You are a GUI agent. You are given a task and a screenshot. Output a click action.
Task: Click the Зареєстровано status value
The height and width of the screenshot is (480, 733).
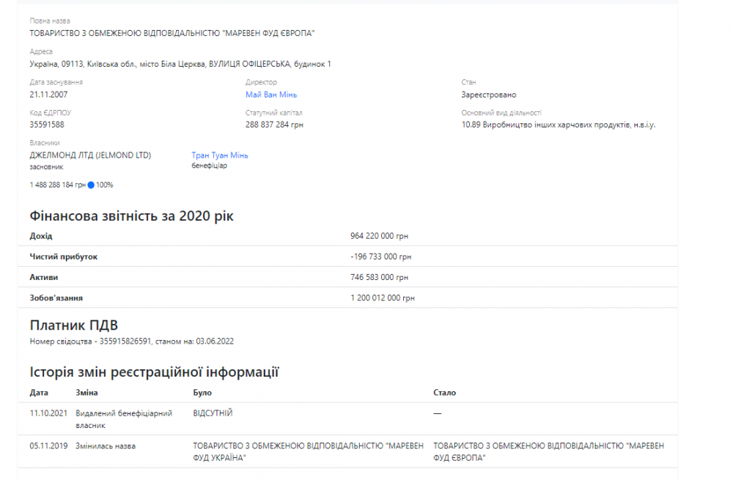[x=488, y=95]
